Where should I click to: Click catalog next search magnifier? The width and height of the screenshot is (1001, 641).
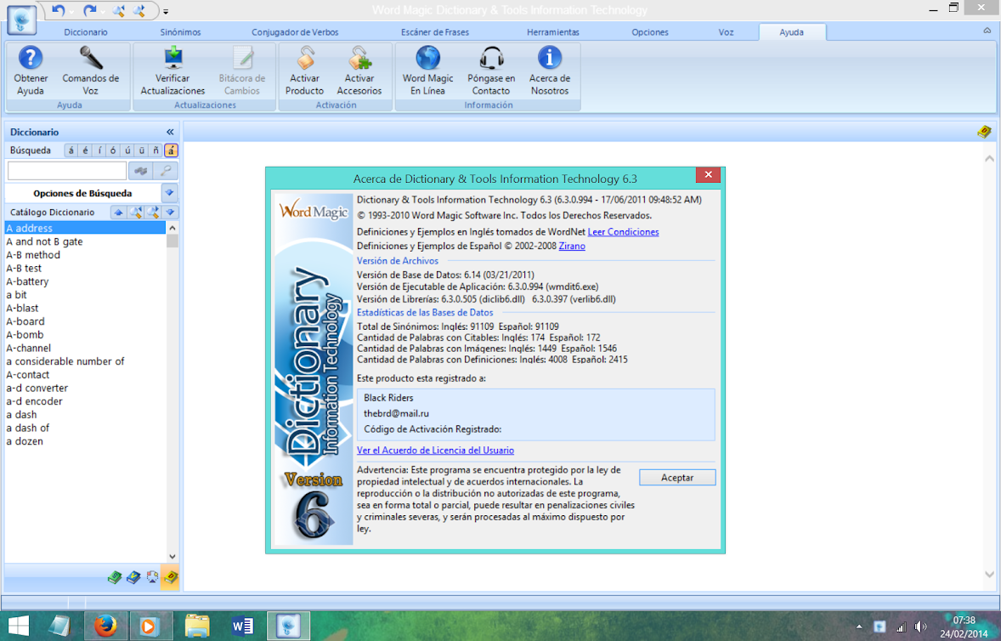[x=153, y=212]
